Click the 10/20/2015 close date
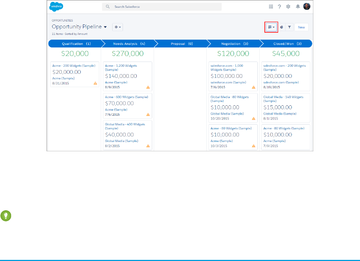 (x=220, y=119)
